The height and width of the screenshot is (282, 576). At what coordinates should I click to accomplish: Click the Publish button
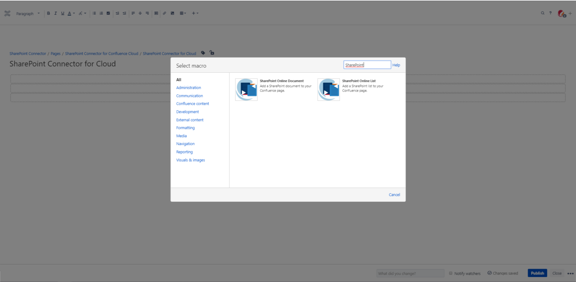(537, 273)
